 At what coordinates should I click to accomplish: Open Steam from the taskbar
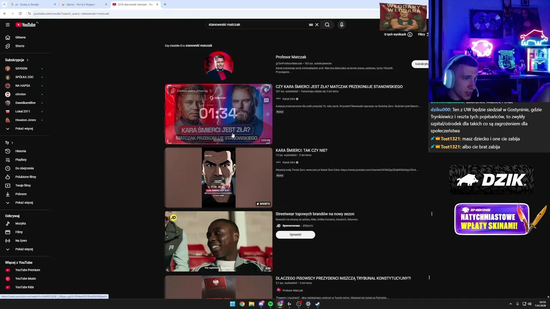(318, 304)
